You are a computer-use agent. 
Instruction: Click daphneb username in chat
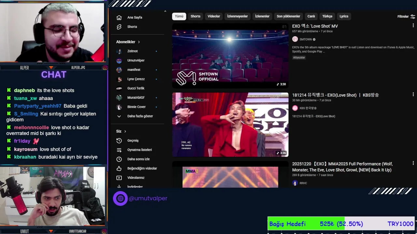(x=24, y=90)
